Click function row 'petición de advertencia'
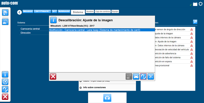 174,53
